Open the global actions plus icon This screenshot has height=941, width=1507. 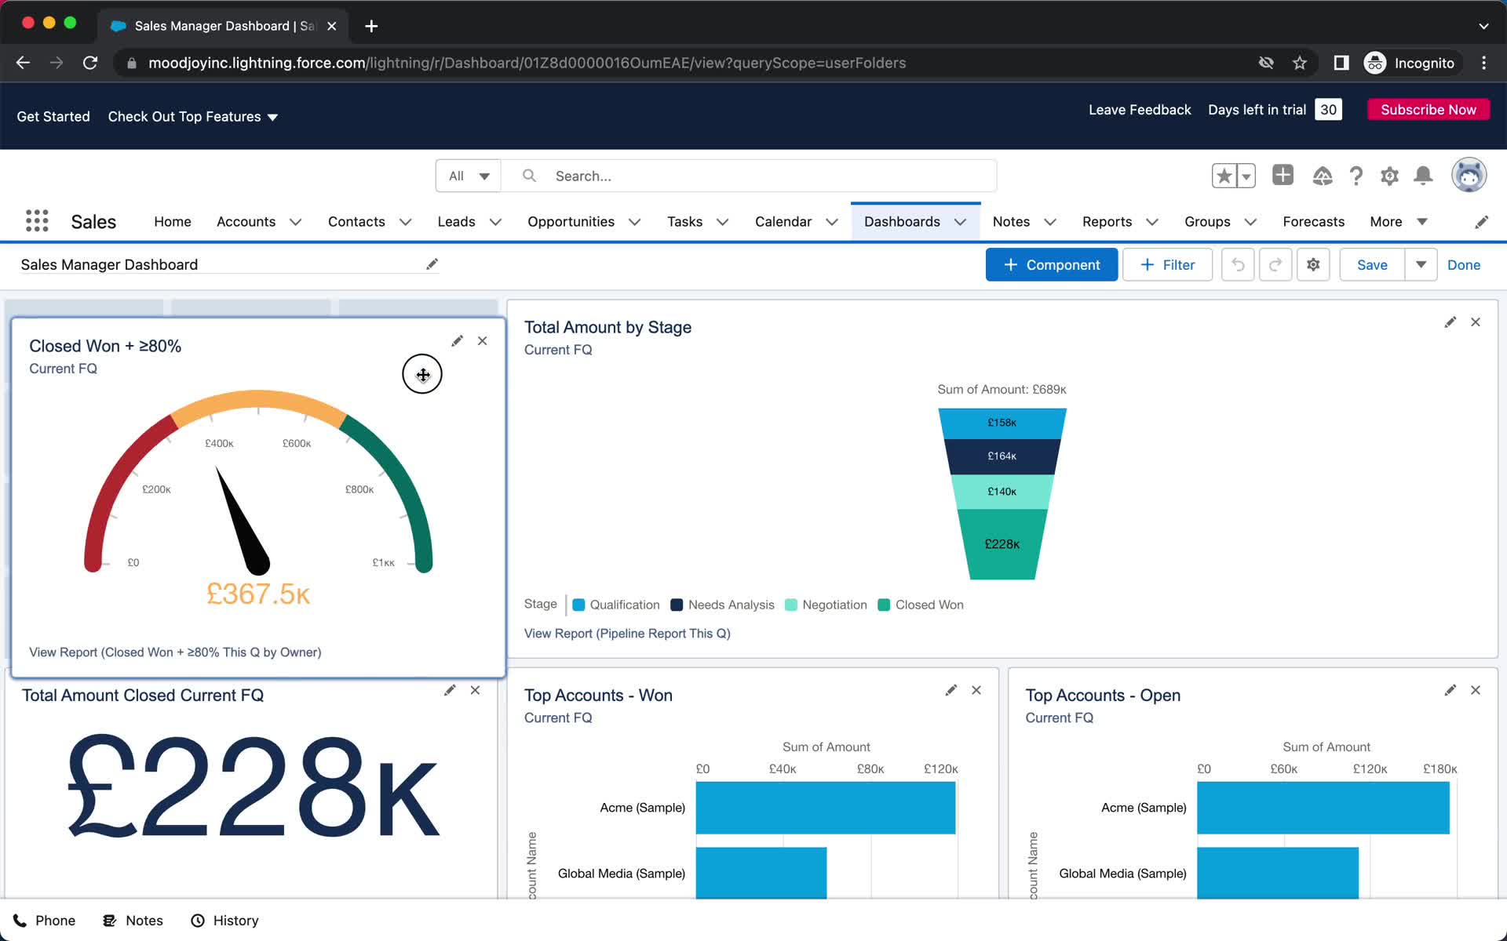(1283, 175)
